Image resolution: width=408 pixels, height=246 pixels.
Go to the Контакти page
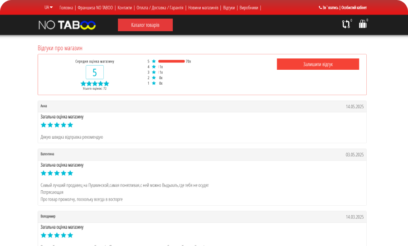[125, 8]
